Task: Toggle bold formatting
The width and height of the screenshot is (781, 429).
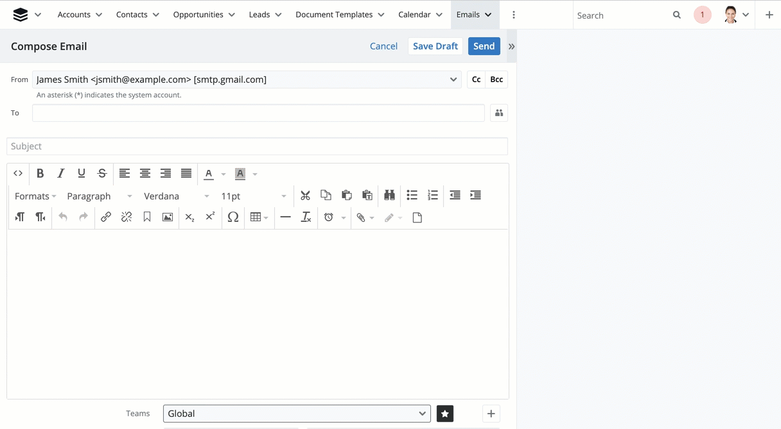Action: coord(40,173)
